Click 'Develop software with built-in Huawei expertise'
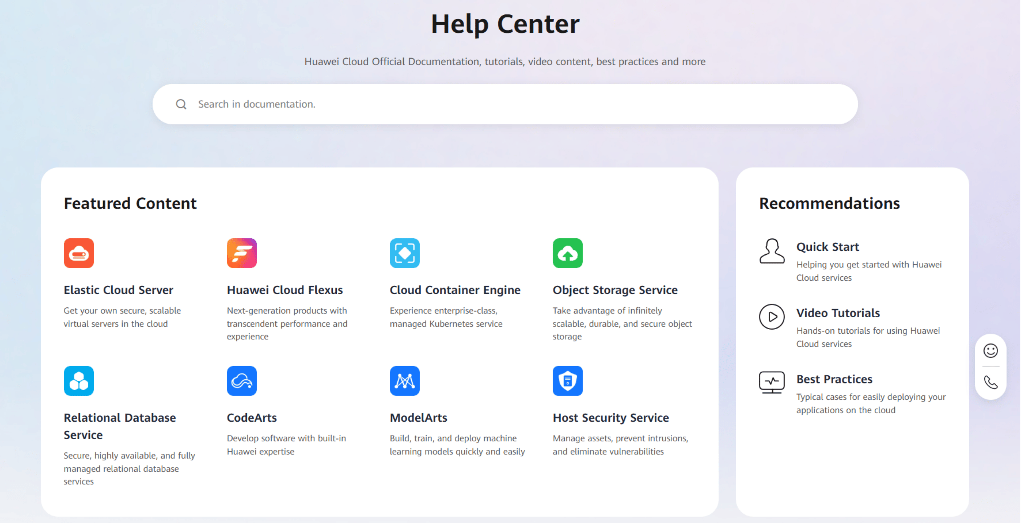The height and width of the screenshot is (523, 1021). 286,444
